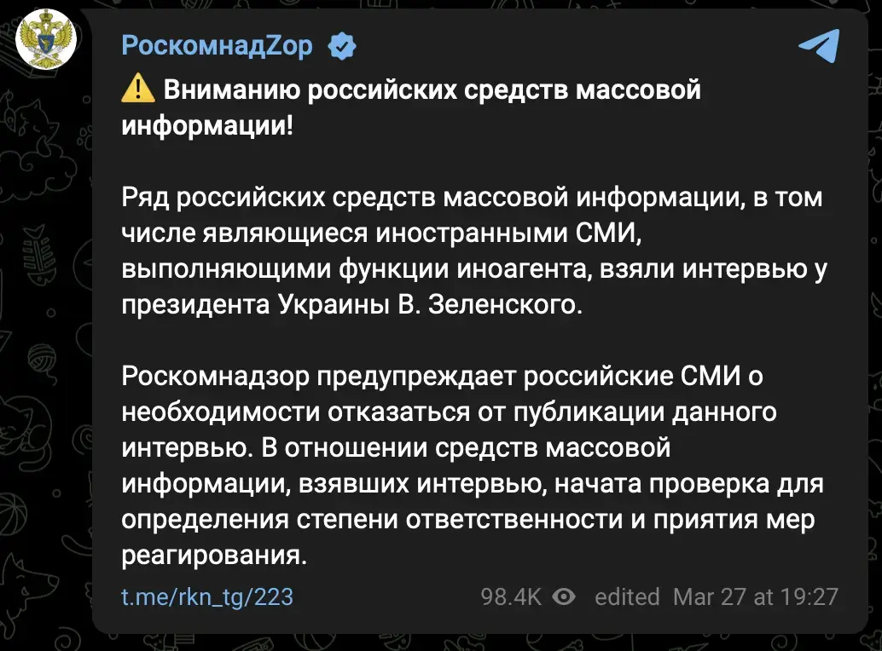
Task: Click the yellow warning triangle emoji
Action: 138,89
